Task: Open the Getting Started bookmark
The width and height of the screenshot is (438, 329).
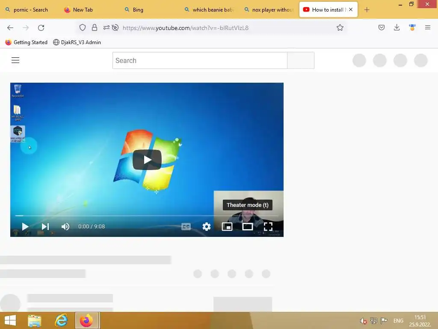Action: 27,42
